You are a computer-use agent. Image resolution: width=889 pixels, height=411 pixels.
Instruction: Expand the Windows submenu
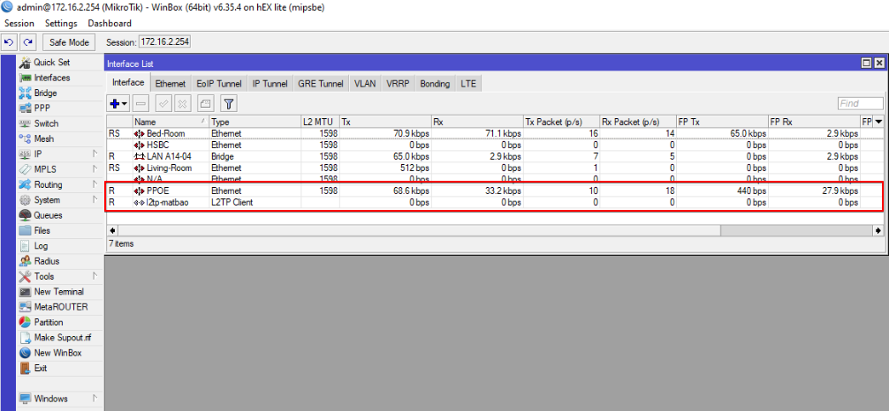[x=59, y=398]
